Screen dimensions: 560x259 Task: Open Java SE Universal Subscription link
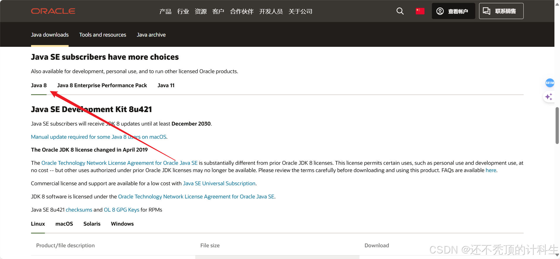(219, 183)
